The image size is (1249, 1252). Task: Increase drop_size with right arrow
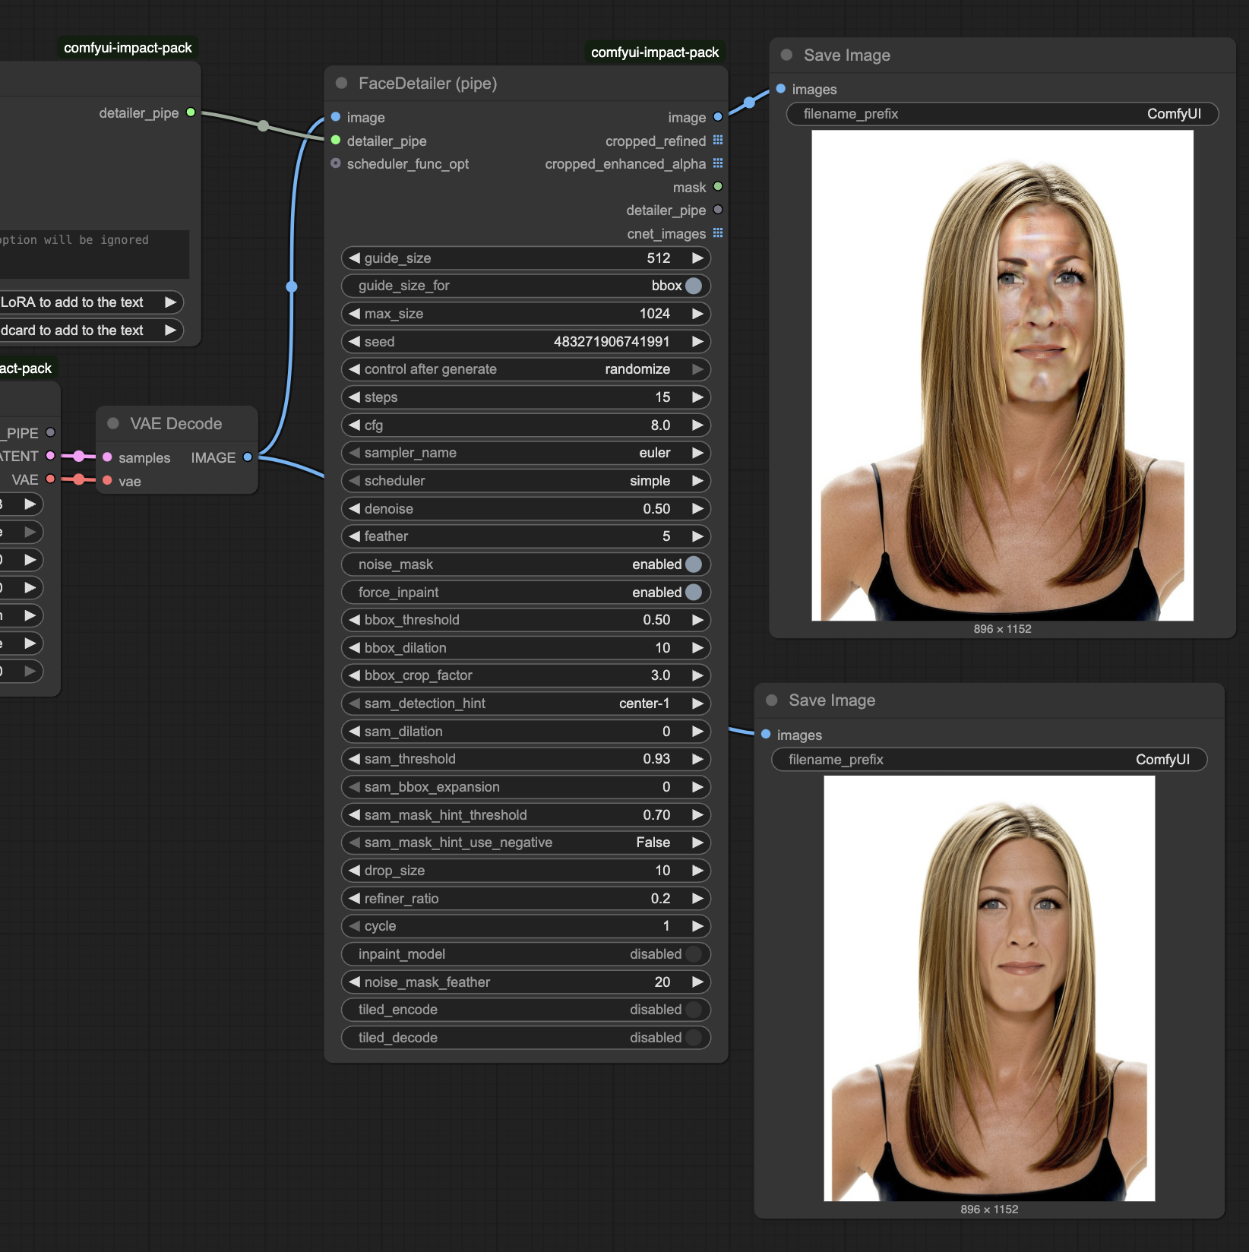pyautogui.click(x=697, y=871)
